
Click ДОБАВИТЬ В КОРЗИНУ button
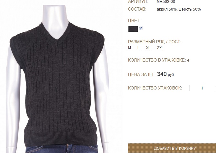coord(172,148)
